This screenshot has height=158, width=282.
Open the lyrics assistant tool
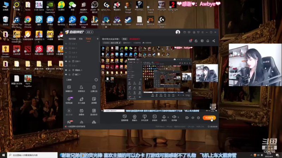(x=94, y=112)
